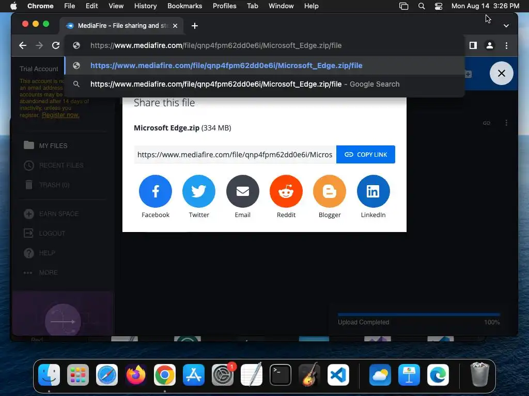This screenshot has height=396, width=529.
Task: Click the file's link icon in the list
Action: pos(487,123)
